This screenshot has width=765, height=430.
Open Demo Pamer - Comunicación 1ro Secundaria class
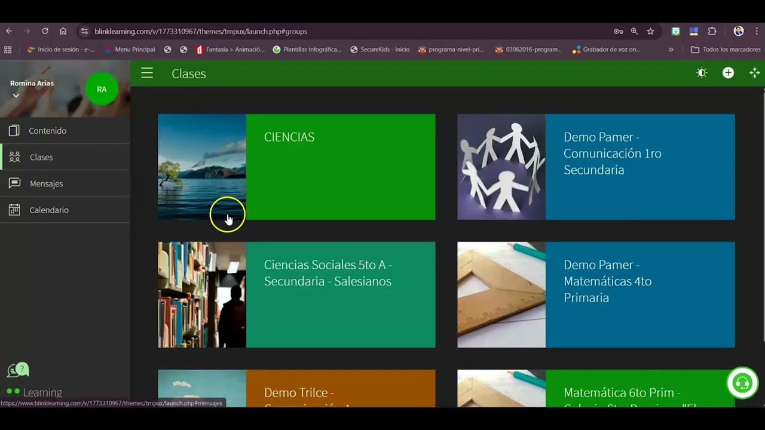coord(596,167)
